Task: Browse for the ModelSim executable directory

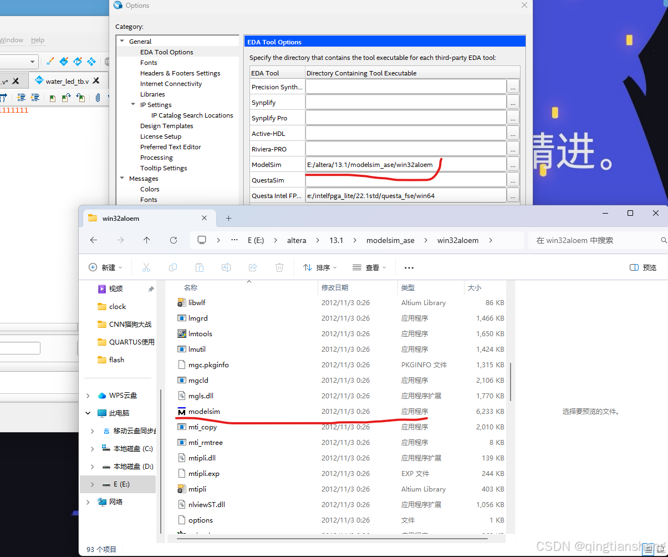Action: point(513,165)
